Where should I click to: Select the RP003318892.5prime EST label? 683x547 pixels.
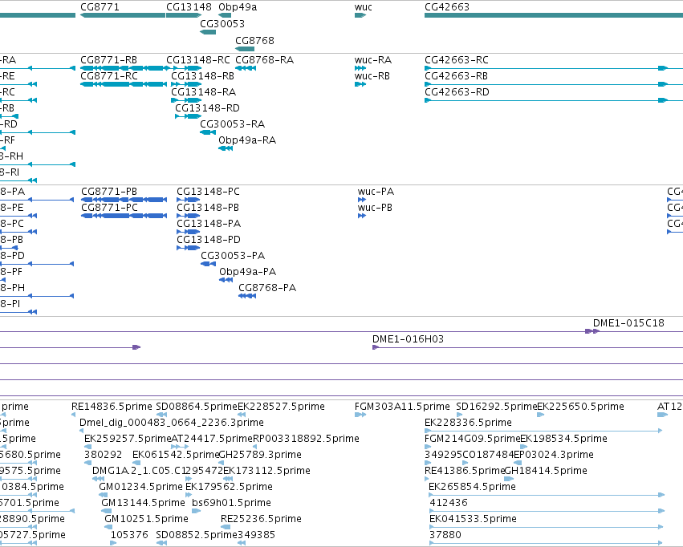pos(307,439)
